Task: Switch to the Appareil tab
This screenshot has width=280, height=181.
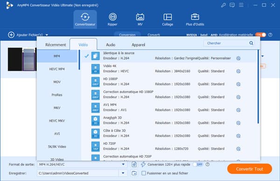Action: (x=138, y=45)
